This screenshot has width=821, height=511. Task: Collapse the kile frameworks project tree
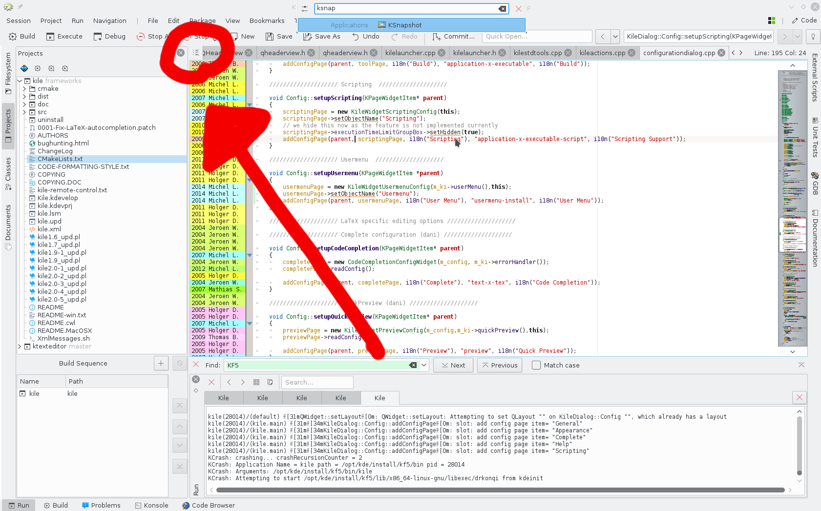(x=20, y=81)
